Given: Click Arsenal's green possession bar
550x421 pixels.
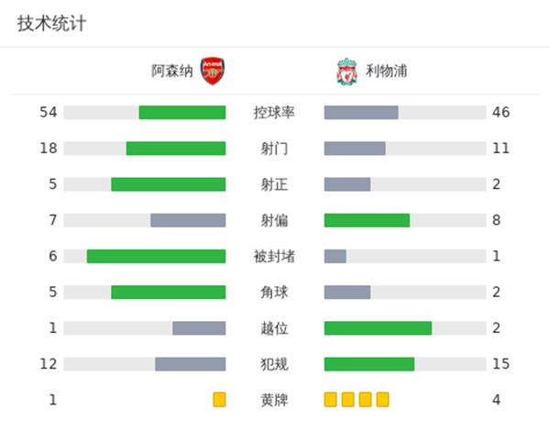Looking at the screenshot, I should (181, 112).
